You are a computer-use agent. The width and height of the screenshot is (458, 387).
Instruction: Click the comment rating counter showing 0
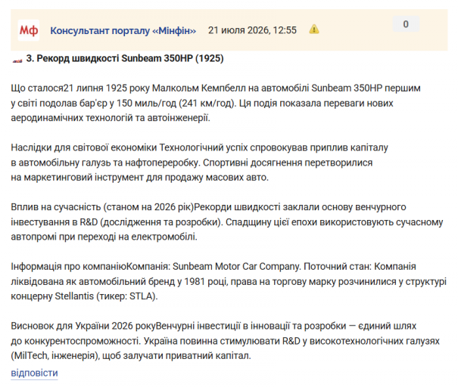tap(406, 24)
